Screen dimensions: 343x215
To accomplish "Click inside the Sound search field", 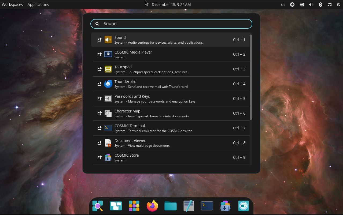I will coord(171,24).
